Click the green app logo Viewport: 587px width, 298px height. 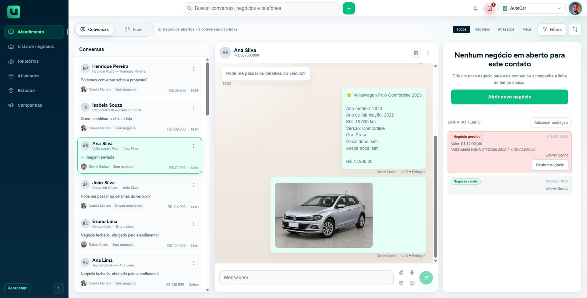tap(14, 12)
